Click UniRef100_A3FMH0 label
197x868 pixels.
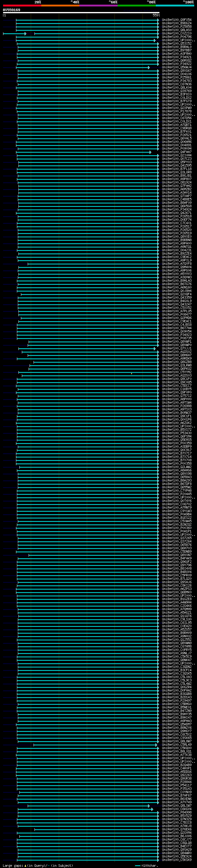click(x=177, y=54)
